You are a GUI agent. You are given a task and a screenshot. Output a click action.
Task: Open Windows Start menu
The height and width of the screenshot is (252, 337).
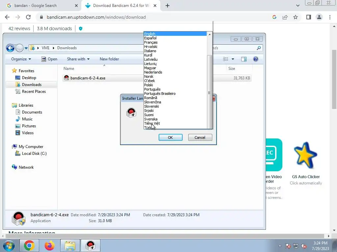click(x=9, y=245)
